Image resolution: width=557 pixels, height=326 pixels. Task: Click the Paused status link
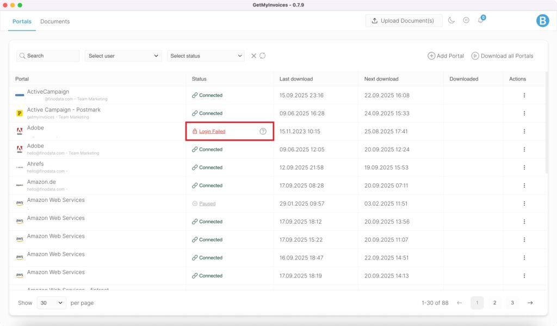(x=207, y=204)
